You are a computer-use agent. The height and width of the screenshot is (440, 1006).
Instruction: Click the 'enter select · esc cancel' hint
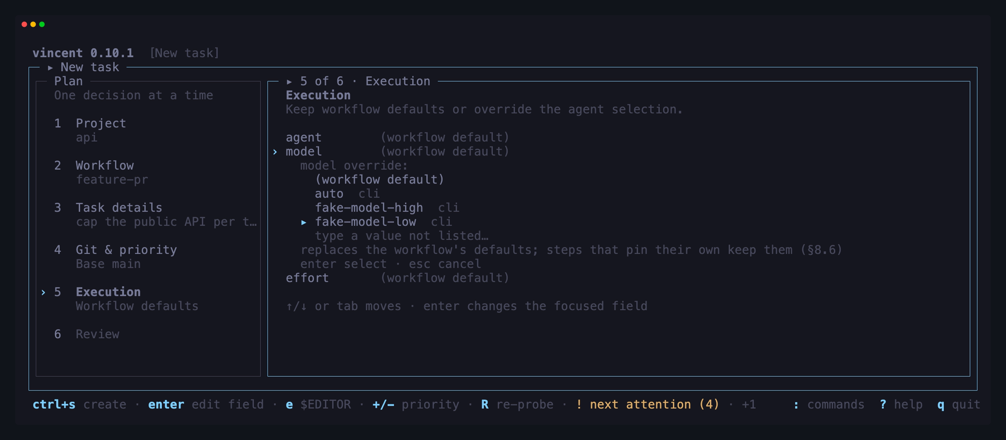pos(391,264)
